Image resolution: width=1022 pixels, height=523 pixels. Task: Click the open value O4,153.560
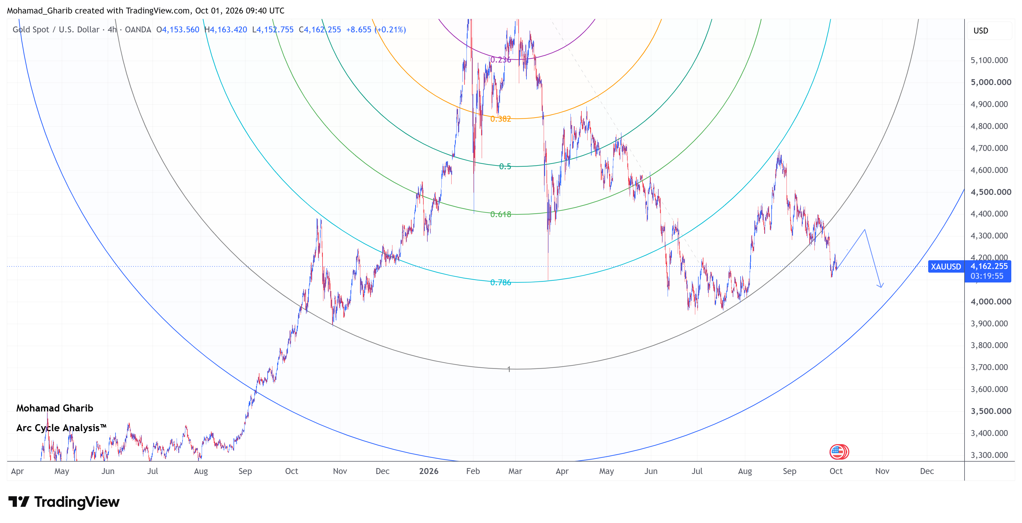pyautogui.click(x=178, y=30)
